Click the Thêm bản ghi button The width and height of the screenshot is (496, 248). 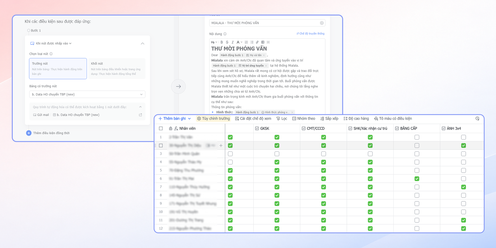coord(172,119)
